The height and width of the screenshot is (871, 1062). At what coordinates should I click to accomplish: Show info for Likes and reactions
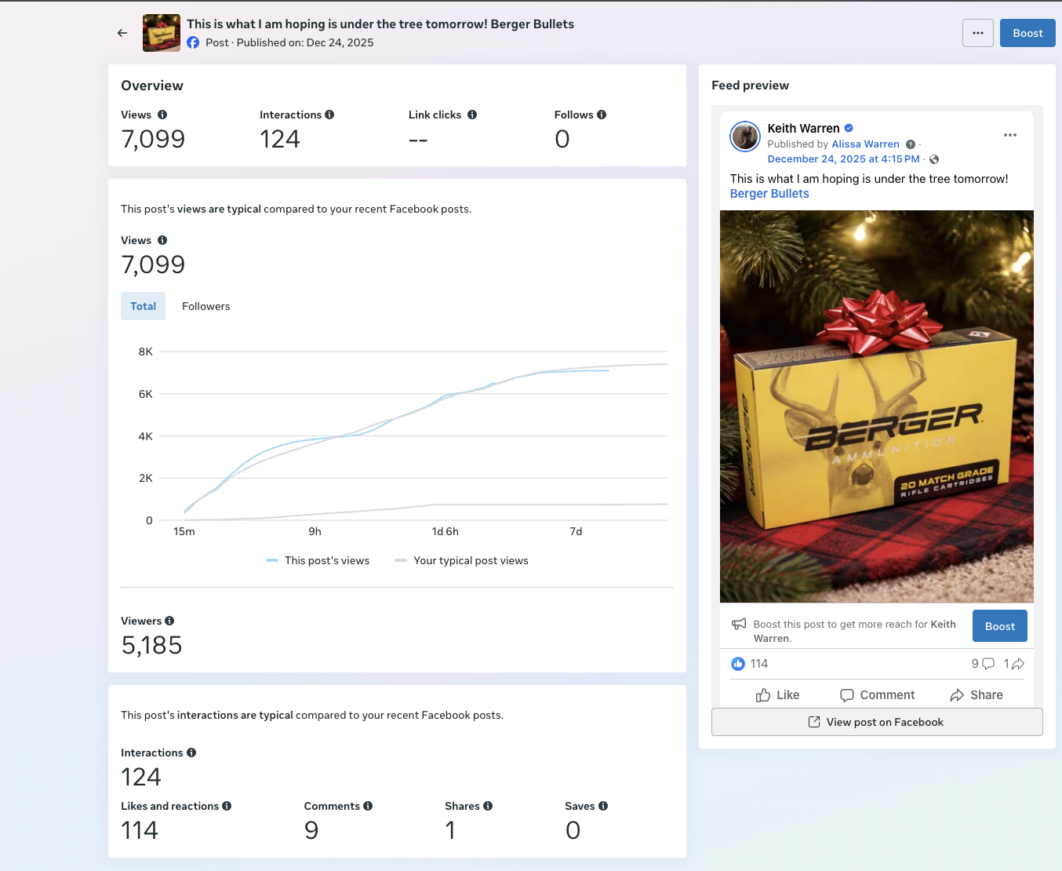[x=227, y=806]
